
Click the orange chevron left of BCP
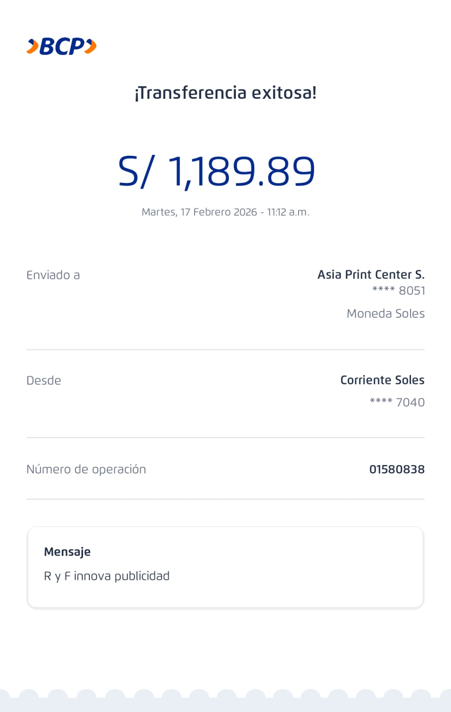coord(32,46)
